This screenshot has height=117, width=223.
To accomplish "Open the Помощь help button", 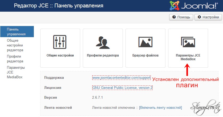I will tap(181, 17).
